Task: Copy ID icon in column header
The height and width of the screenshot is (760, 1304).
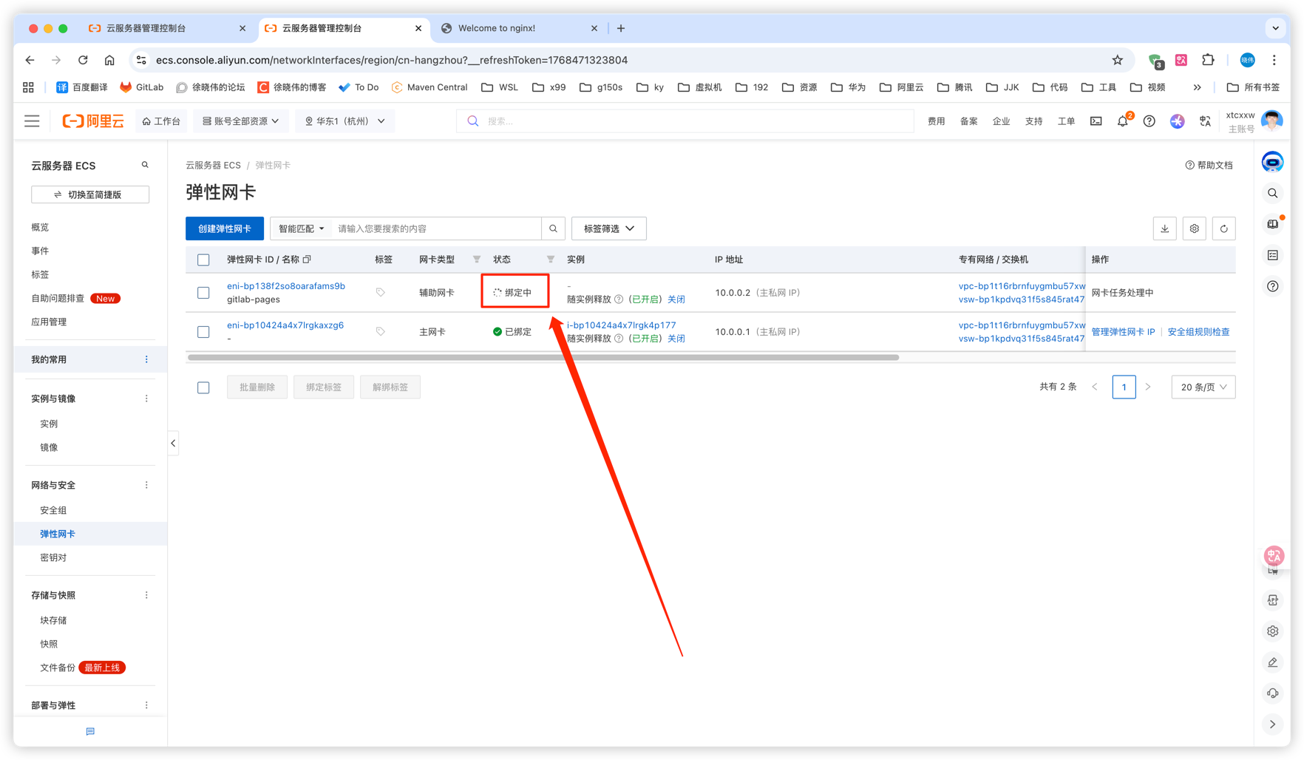Action: click(307, 259)
